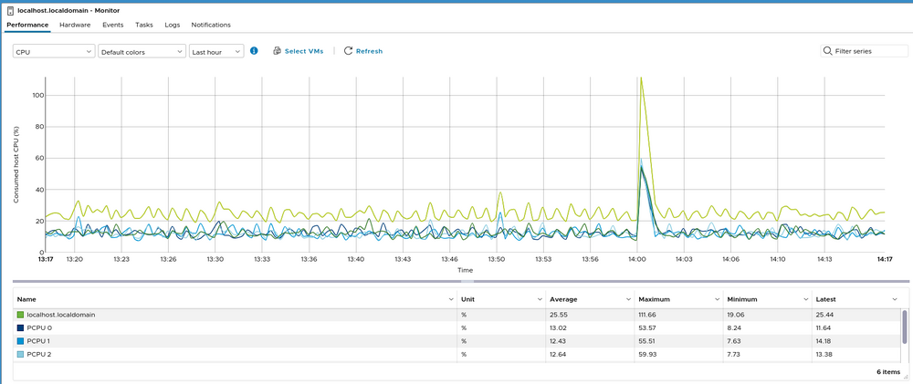
Task: Open the Last hour time range dropdown
Action: (x=216, y=52)
